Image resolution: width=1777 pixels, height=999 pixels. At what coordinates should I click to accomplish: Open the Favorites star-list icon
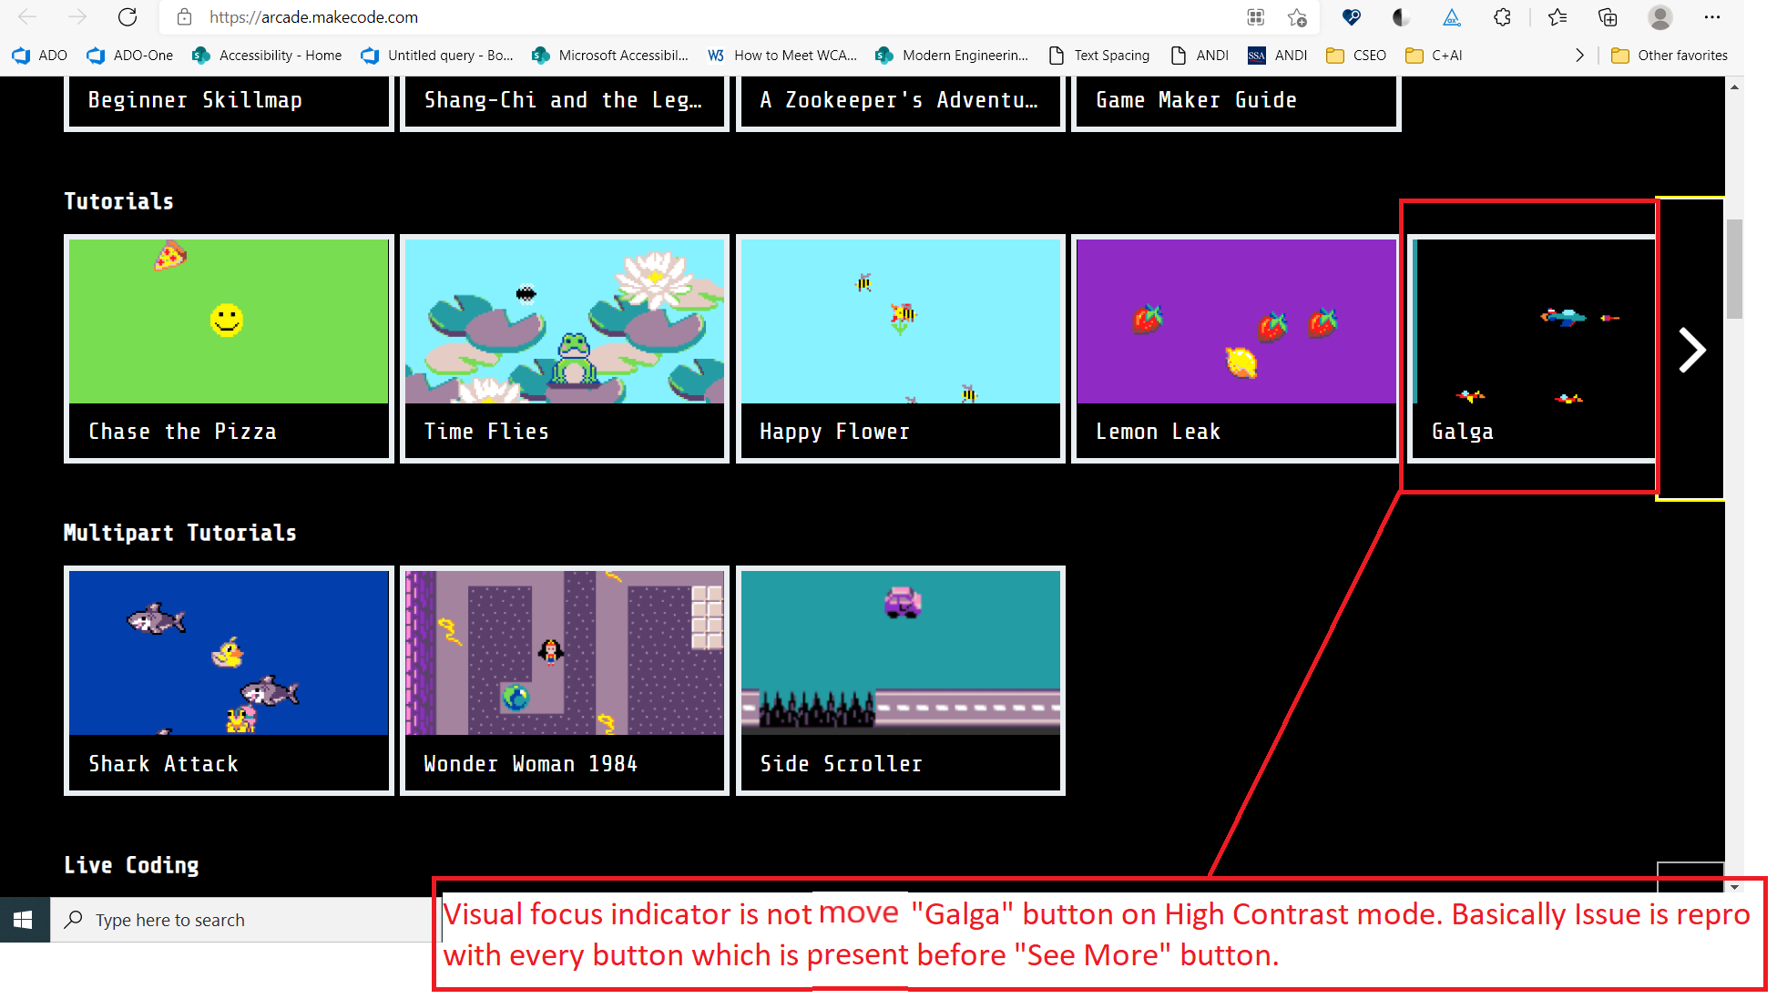(1557, 17)
